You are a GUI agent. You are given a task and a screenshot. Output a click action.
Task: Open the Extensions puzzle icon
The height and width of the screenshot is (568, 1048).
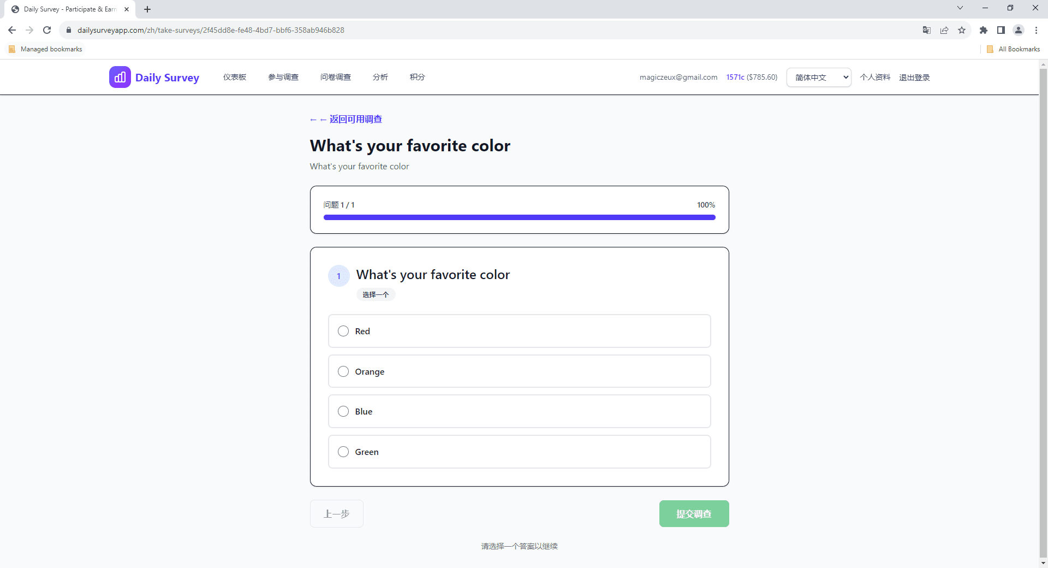(984, 30)
